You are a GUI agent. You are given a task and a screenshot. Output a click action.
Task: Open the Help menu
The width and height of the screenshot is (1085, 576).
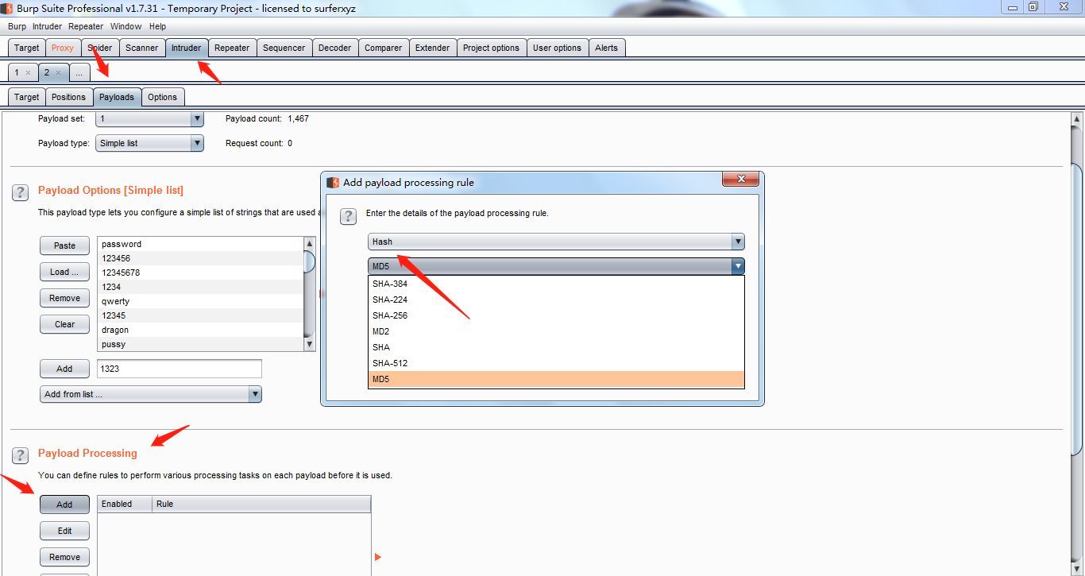point(157,26)
